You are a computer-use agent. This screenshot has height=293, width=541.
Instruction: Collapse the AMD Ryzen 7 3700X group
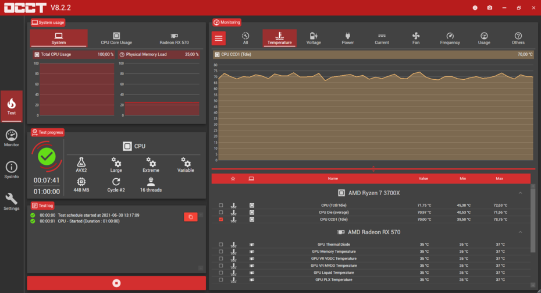(x=520, y=193)
